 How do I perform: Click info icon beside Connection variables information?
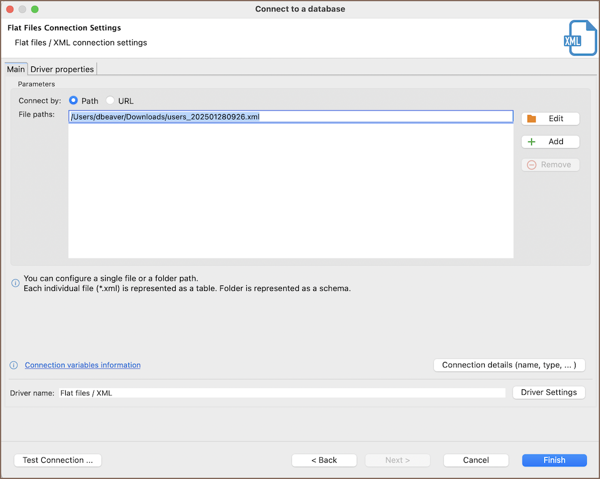click(x=14, y=365)
